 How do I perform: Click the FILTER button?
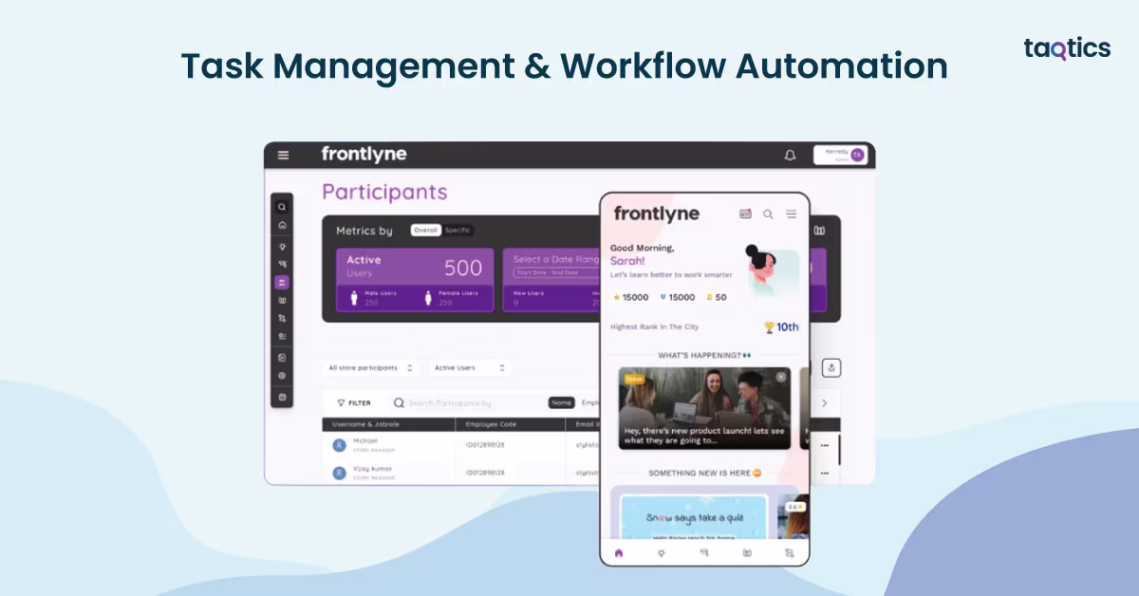[354, 403]
